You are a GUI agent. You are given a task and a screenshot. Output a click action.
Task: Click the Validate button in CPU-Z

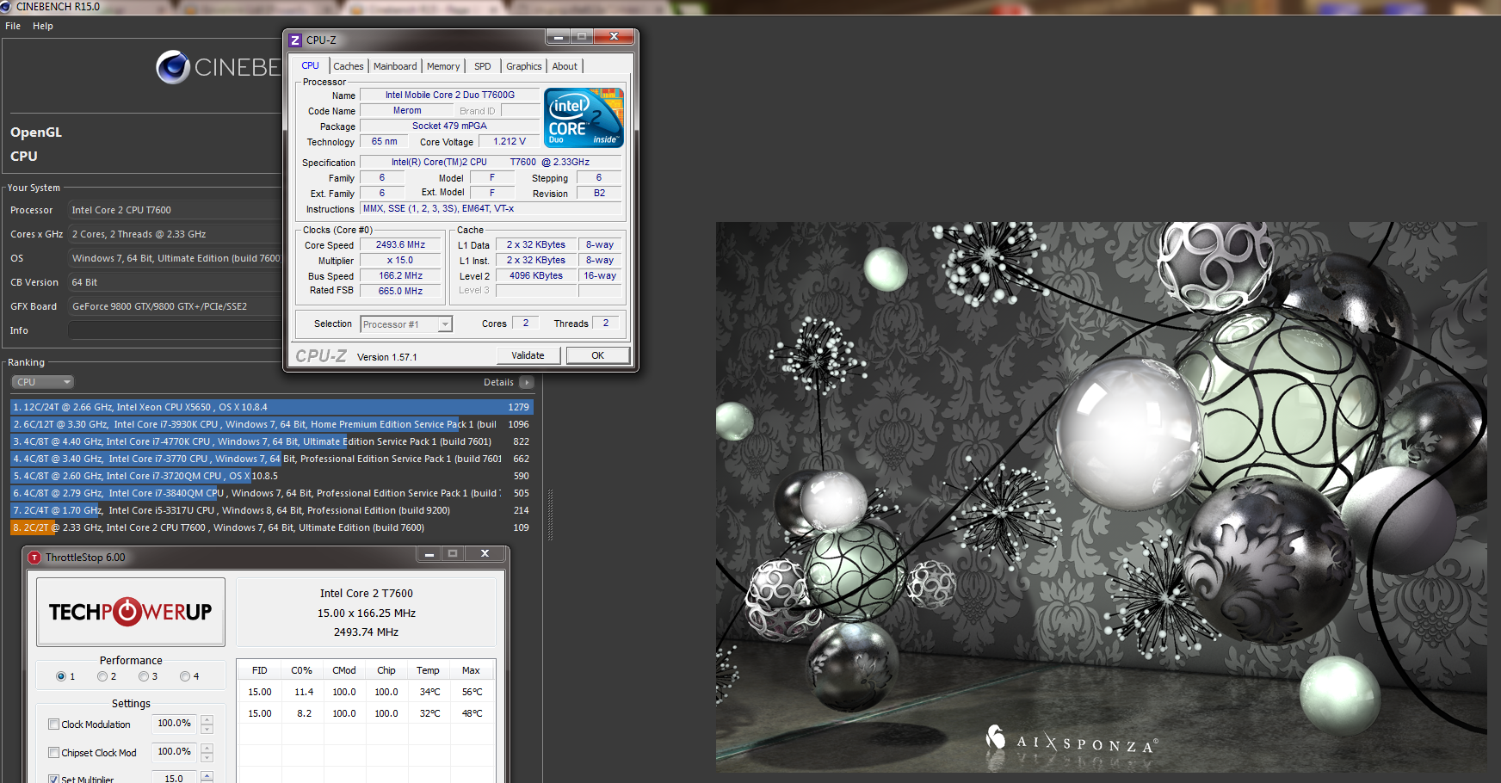click(528, 355)
